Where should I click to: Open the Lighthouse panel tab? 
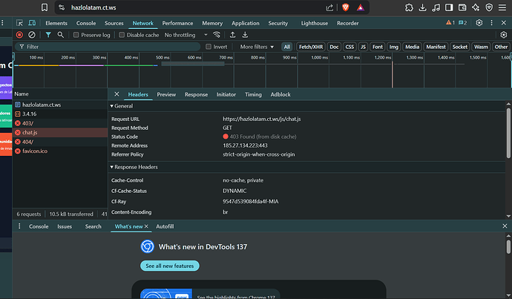pos(315,23)
